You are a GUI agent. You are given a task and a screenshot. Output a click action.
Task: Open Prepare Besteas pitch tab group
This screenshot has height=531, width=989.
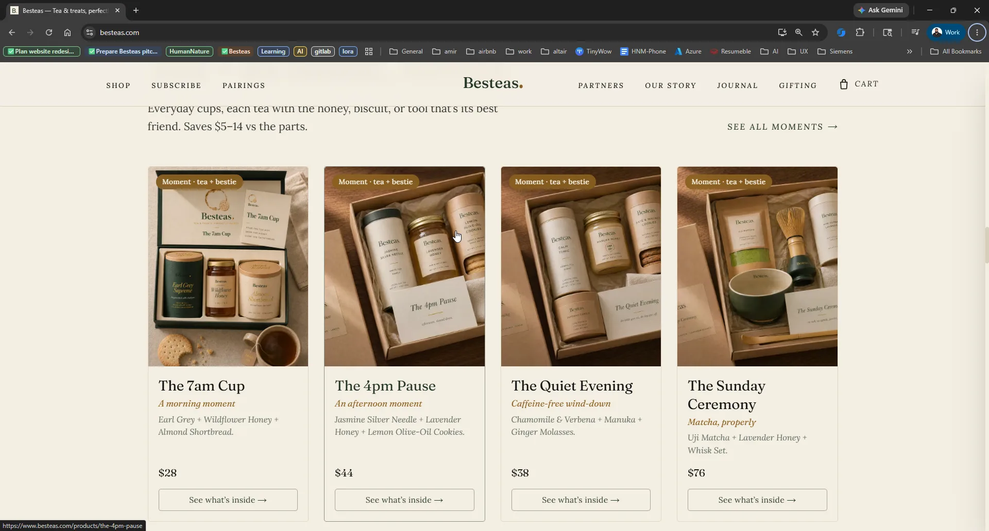[123, 51]
